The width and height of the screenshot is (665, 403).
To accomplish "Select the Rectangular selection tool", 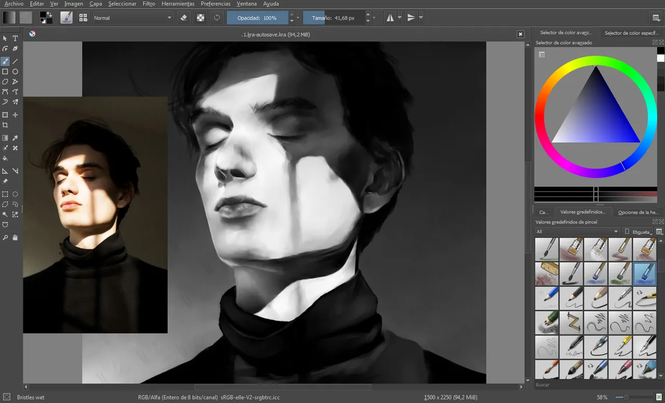I will pos(5,194).
